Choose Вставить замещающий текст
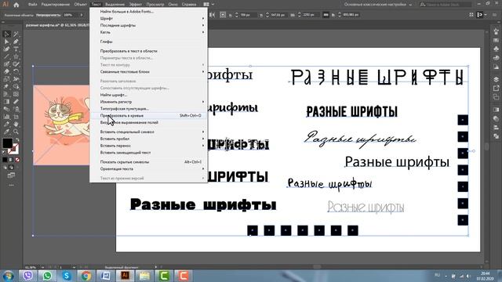The image size is (502, 282). [x=148, y=153]
